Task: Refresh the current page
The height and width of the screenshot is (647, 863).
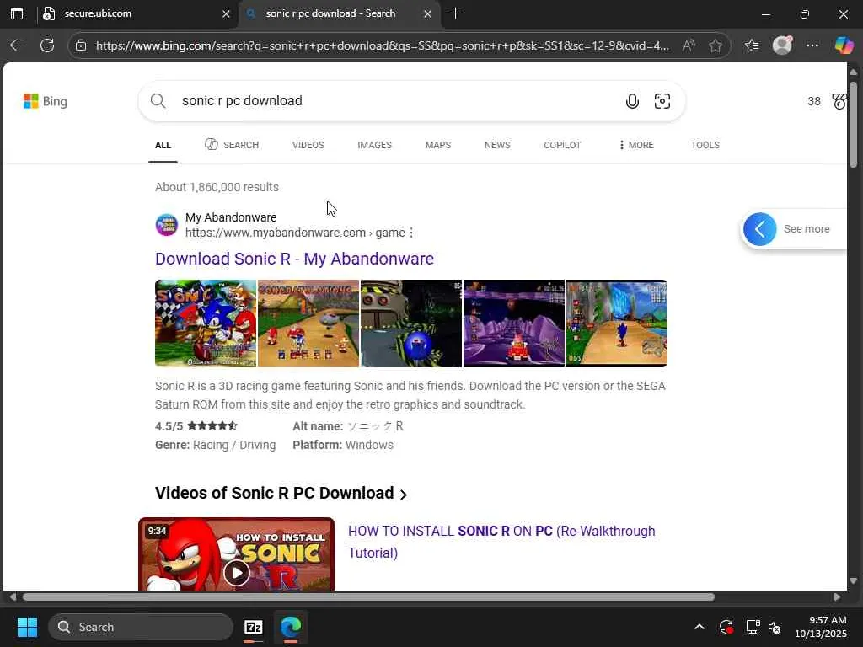Action: [47, 45]
